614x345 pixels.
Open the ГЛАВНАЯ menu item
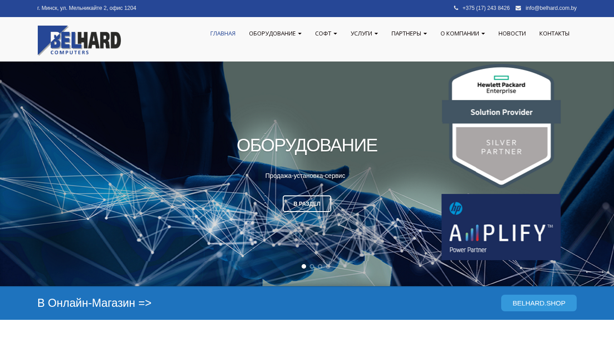[223, 34]
